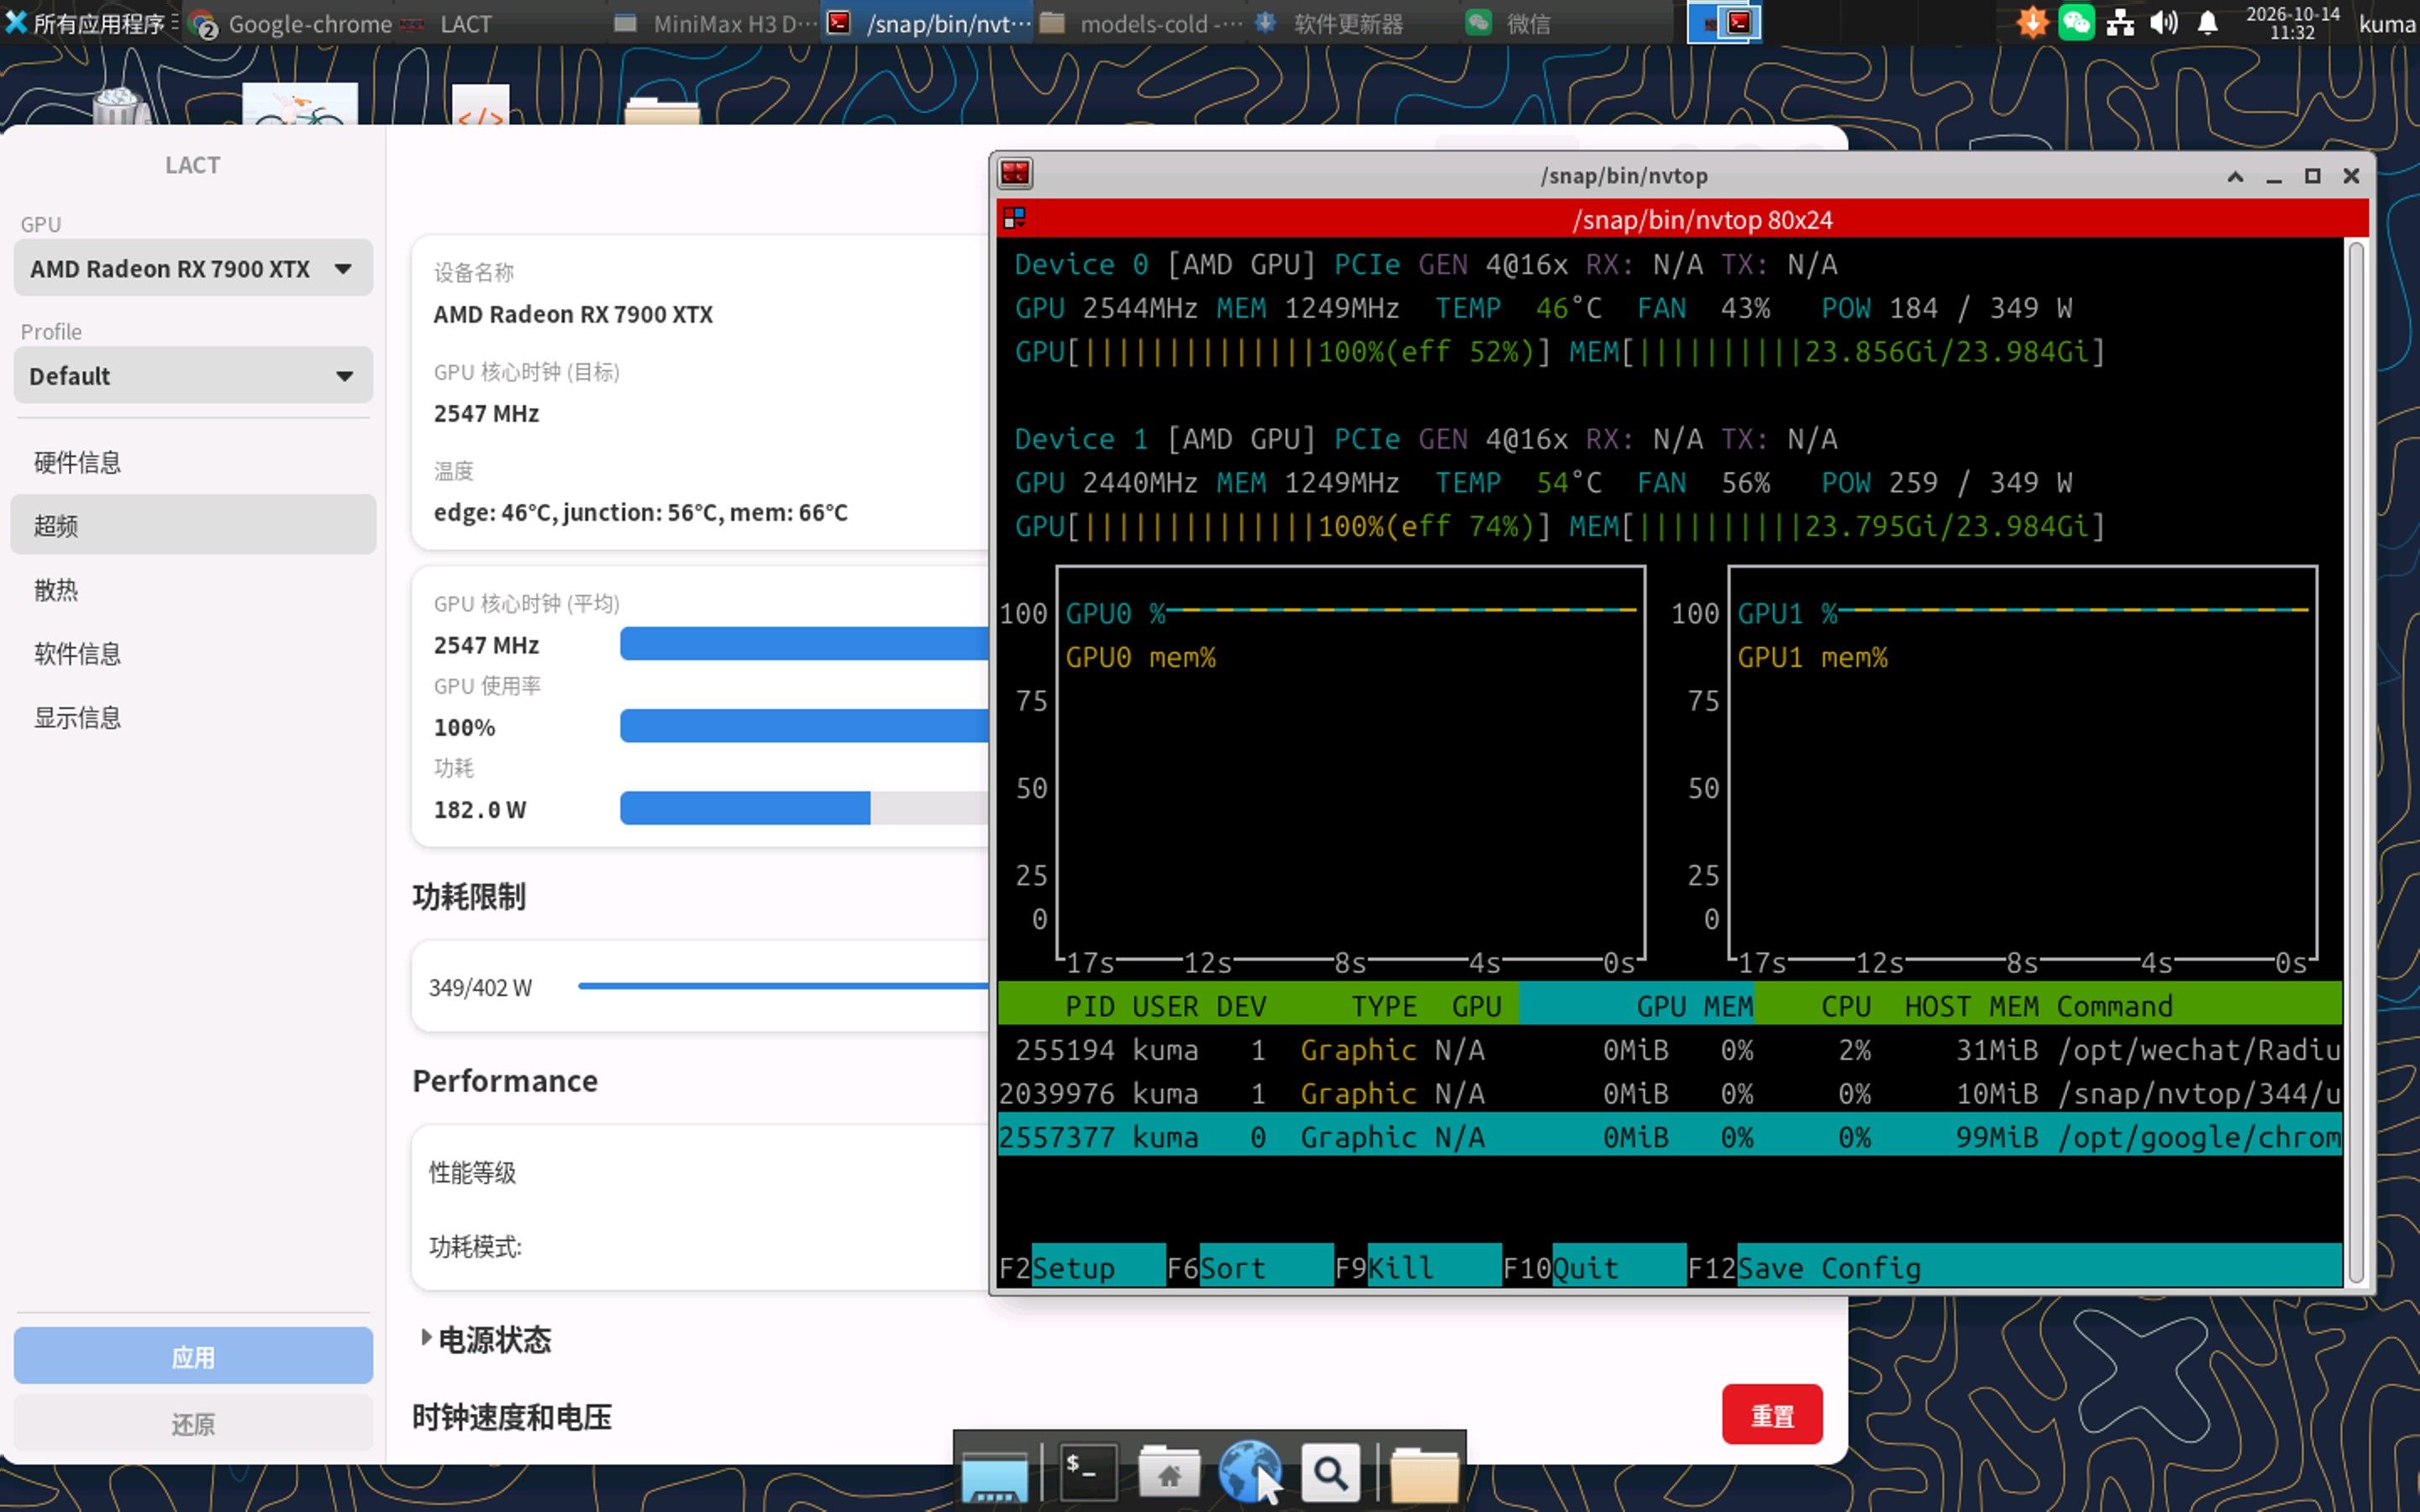Click the roll-up arrow in nvtop title bar
Image resolution: width=2420 pixels, height=1512 pixels.
(2235, 176)
